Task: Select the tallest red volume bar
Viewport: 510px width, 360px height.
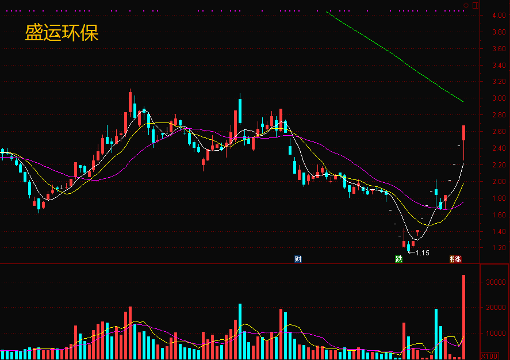Action: [x=464, y=317]
